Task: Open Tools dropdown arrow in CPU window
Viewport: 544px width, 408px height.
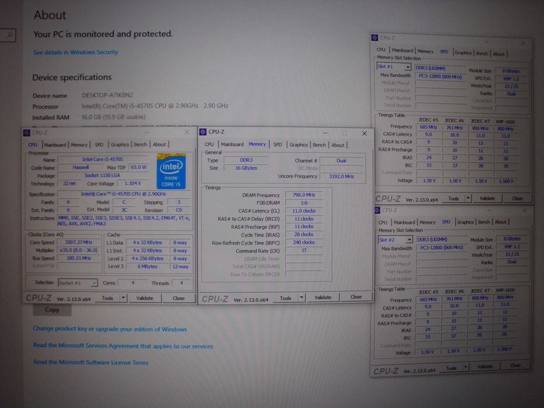Action: [123, 298]
